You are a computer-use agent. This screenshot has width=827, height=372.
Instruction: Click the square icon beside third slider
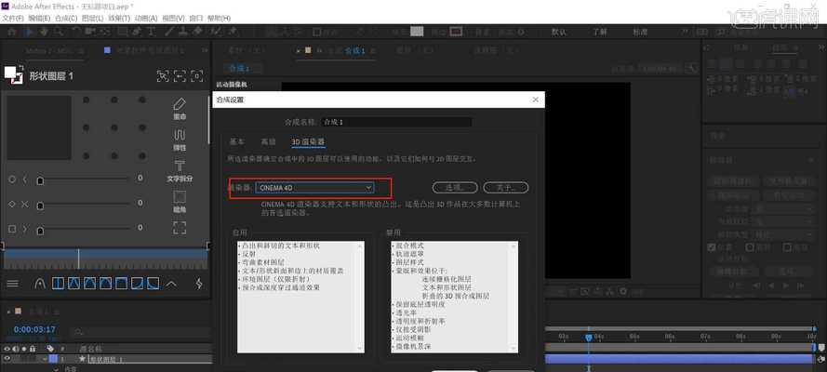pos(12,229)
